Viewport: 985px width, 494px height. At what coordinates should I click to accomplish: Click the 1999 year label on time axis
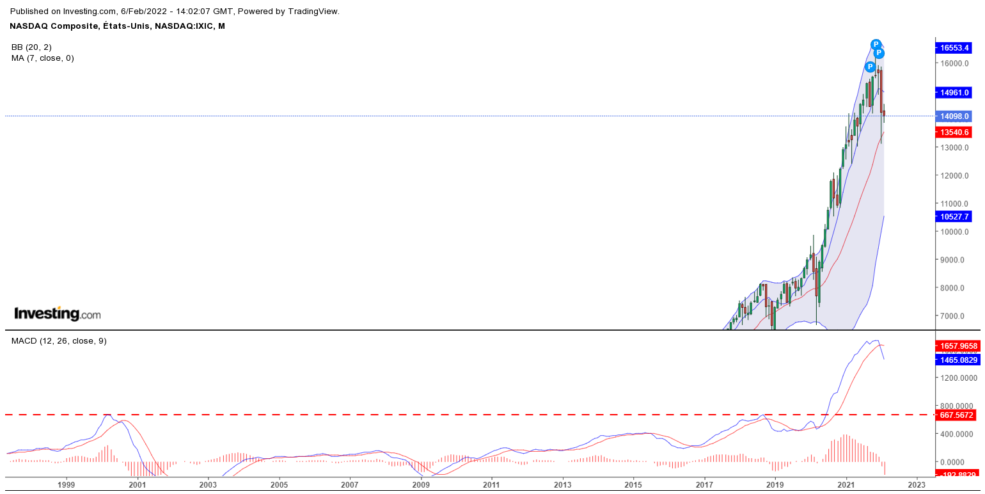tap(67, 485)
